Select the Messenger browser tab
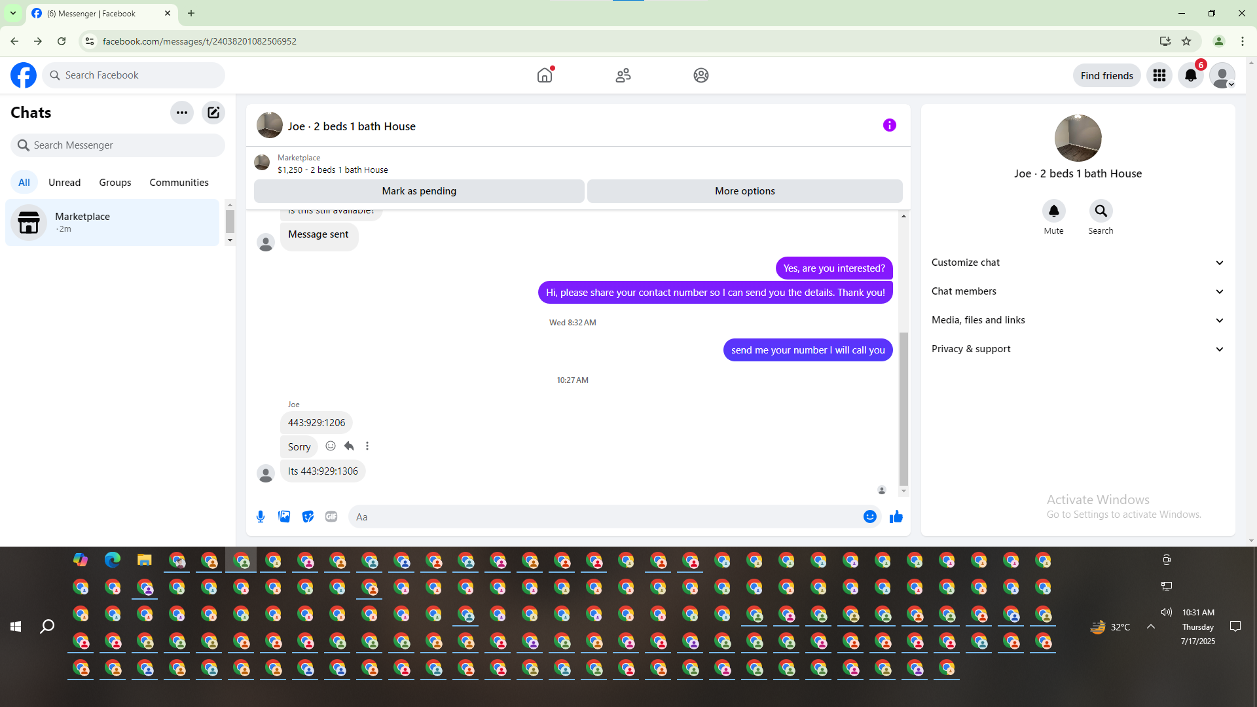Image resolution: width=1257 pixels, height=707 pixels. (x=101, y=13)
